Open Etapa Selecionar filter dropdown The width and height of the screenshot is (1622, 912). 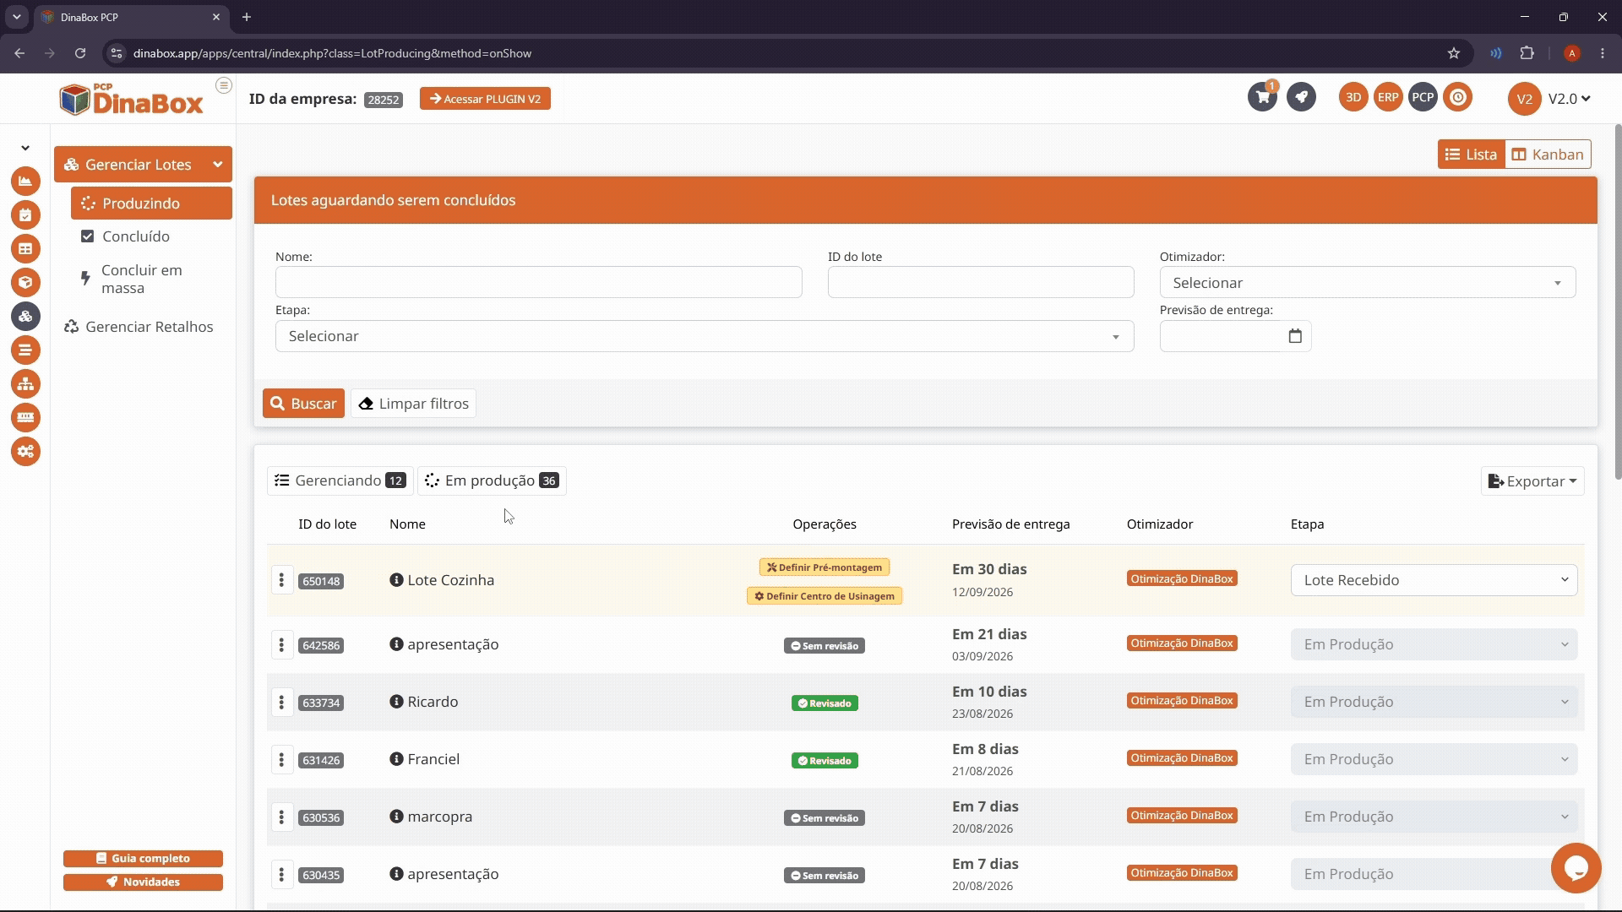(x=705, y=336)
